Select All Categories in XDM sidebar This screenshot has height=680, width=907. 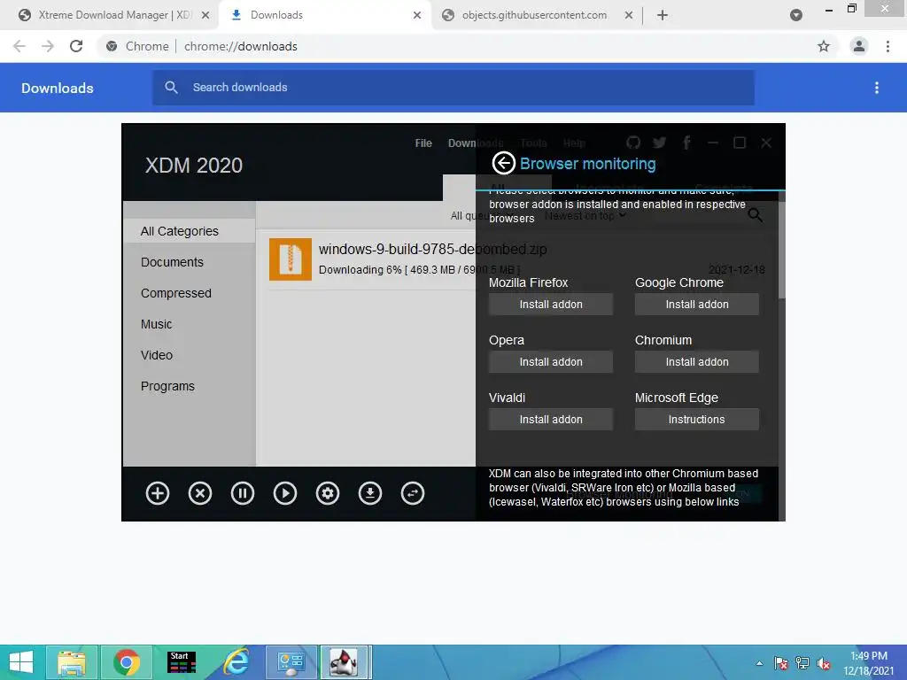point(190,231)
